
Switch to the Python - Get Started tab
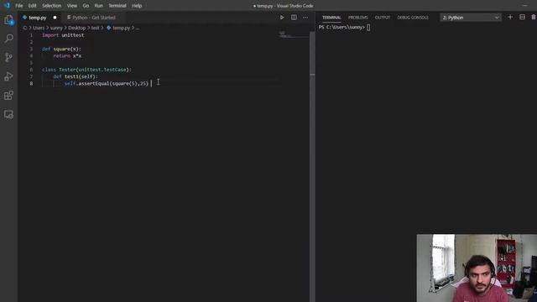point(93,18)
